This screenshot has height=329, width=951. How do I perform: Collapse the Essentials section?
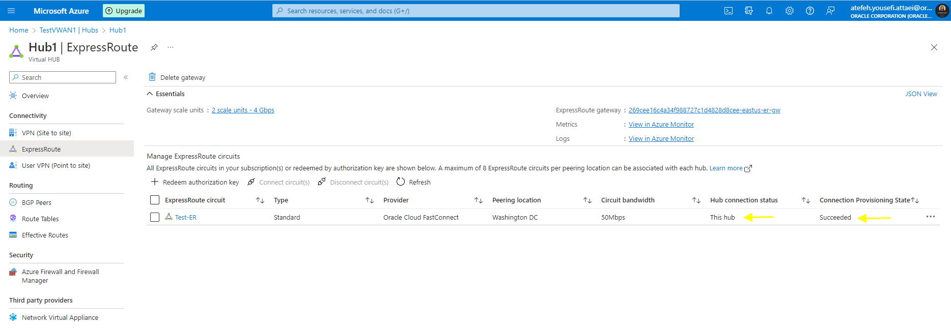click(150, 94)
